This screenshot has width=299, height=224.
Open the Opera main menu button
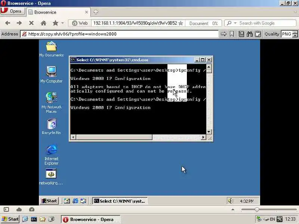(x=13, y=11)
